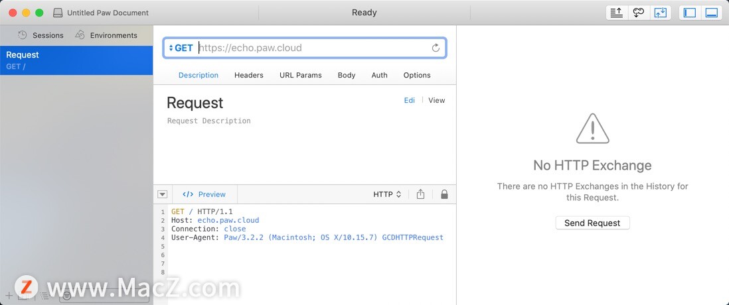Switch to the Headers tab

(249, 75)
